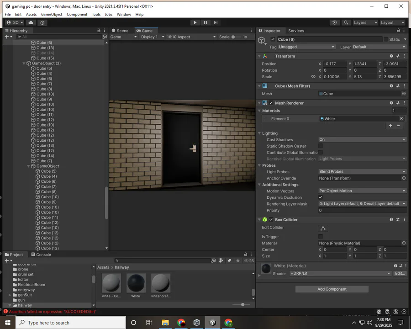This screenshot has width=411, height=329.
Task: Enable Static Shadow Caster checkbox
Action: tap(320, 146)
